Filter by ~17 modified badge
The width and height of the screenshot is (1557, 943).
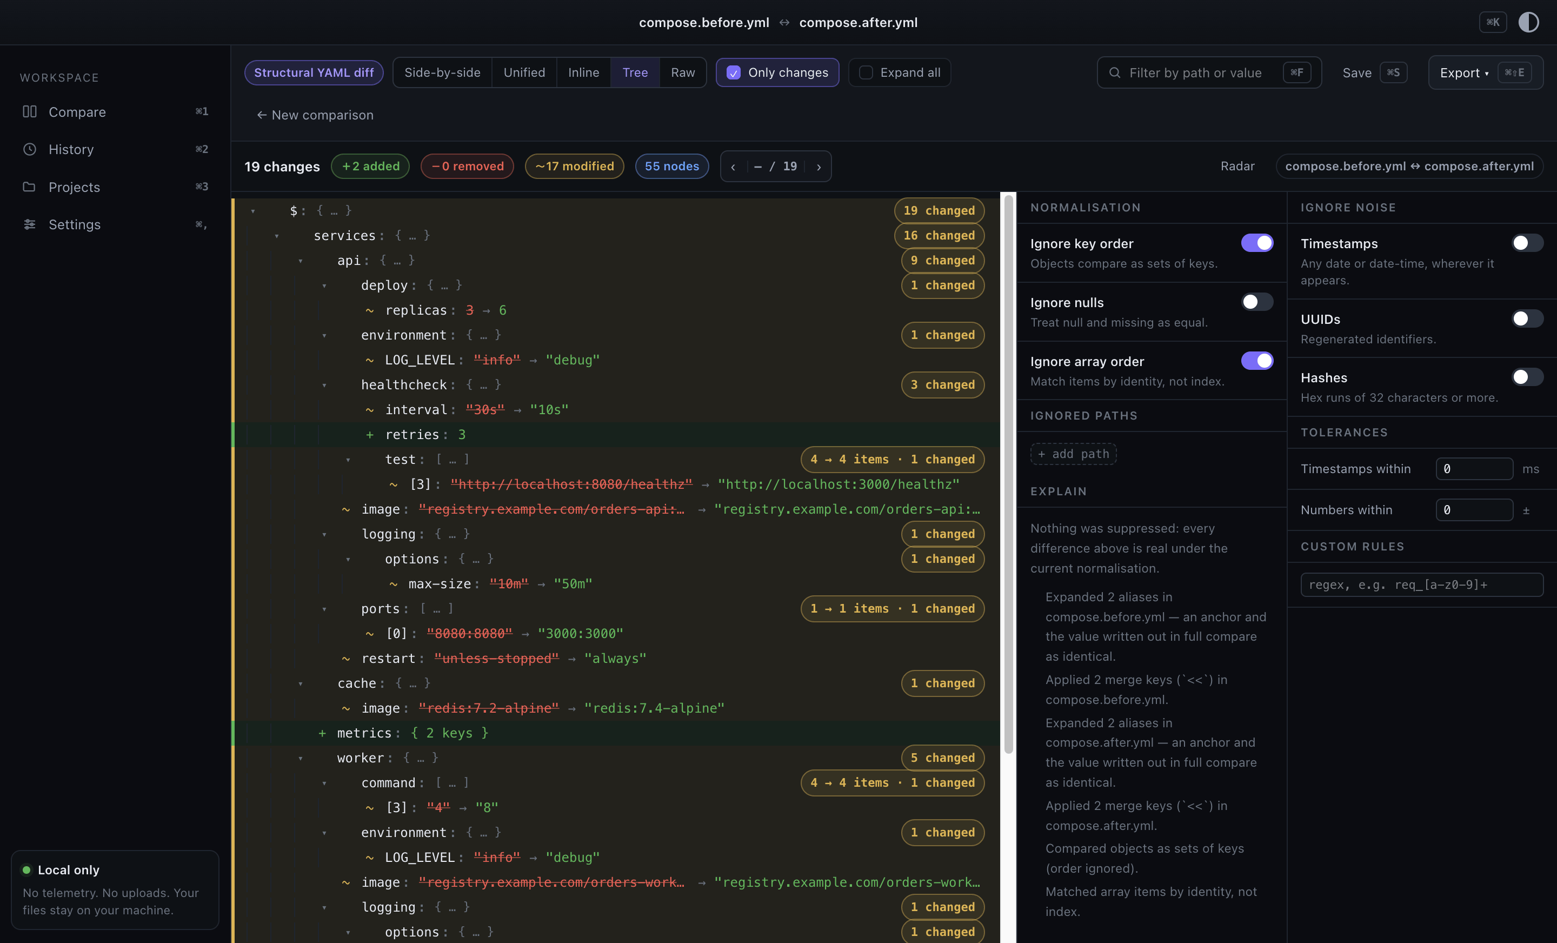click(574, 166)
